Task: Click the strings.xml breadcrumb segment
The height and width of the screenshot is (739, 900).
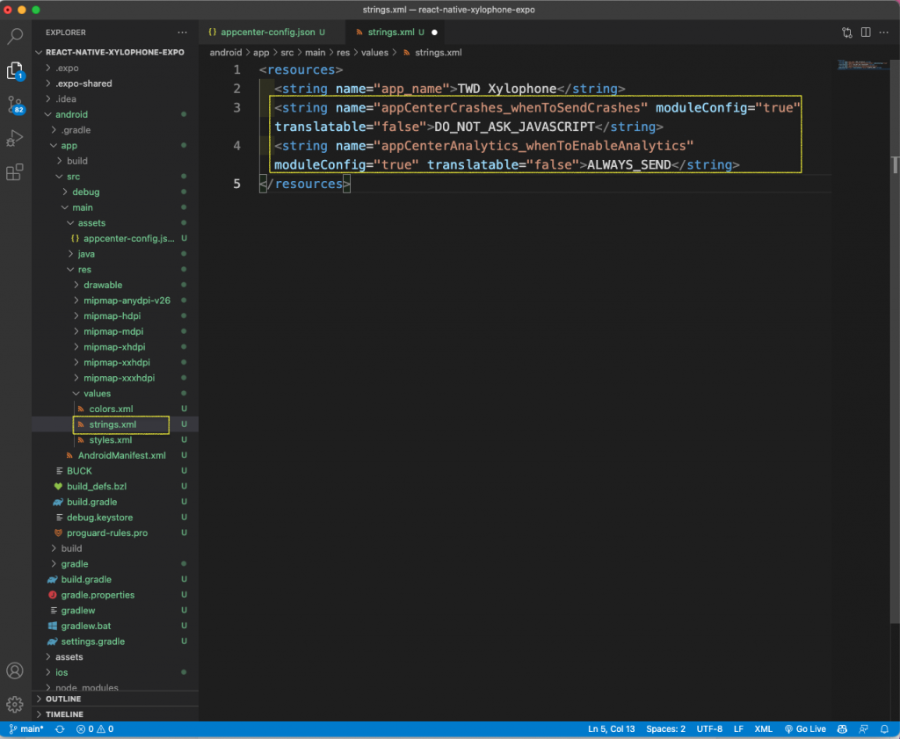Action: [432, 52]
